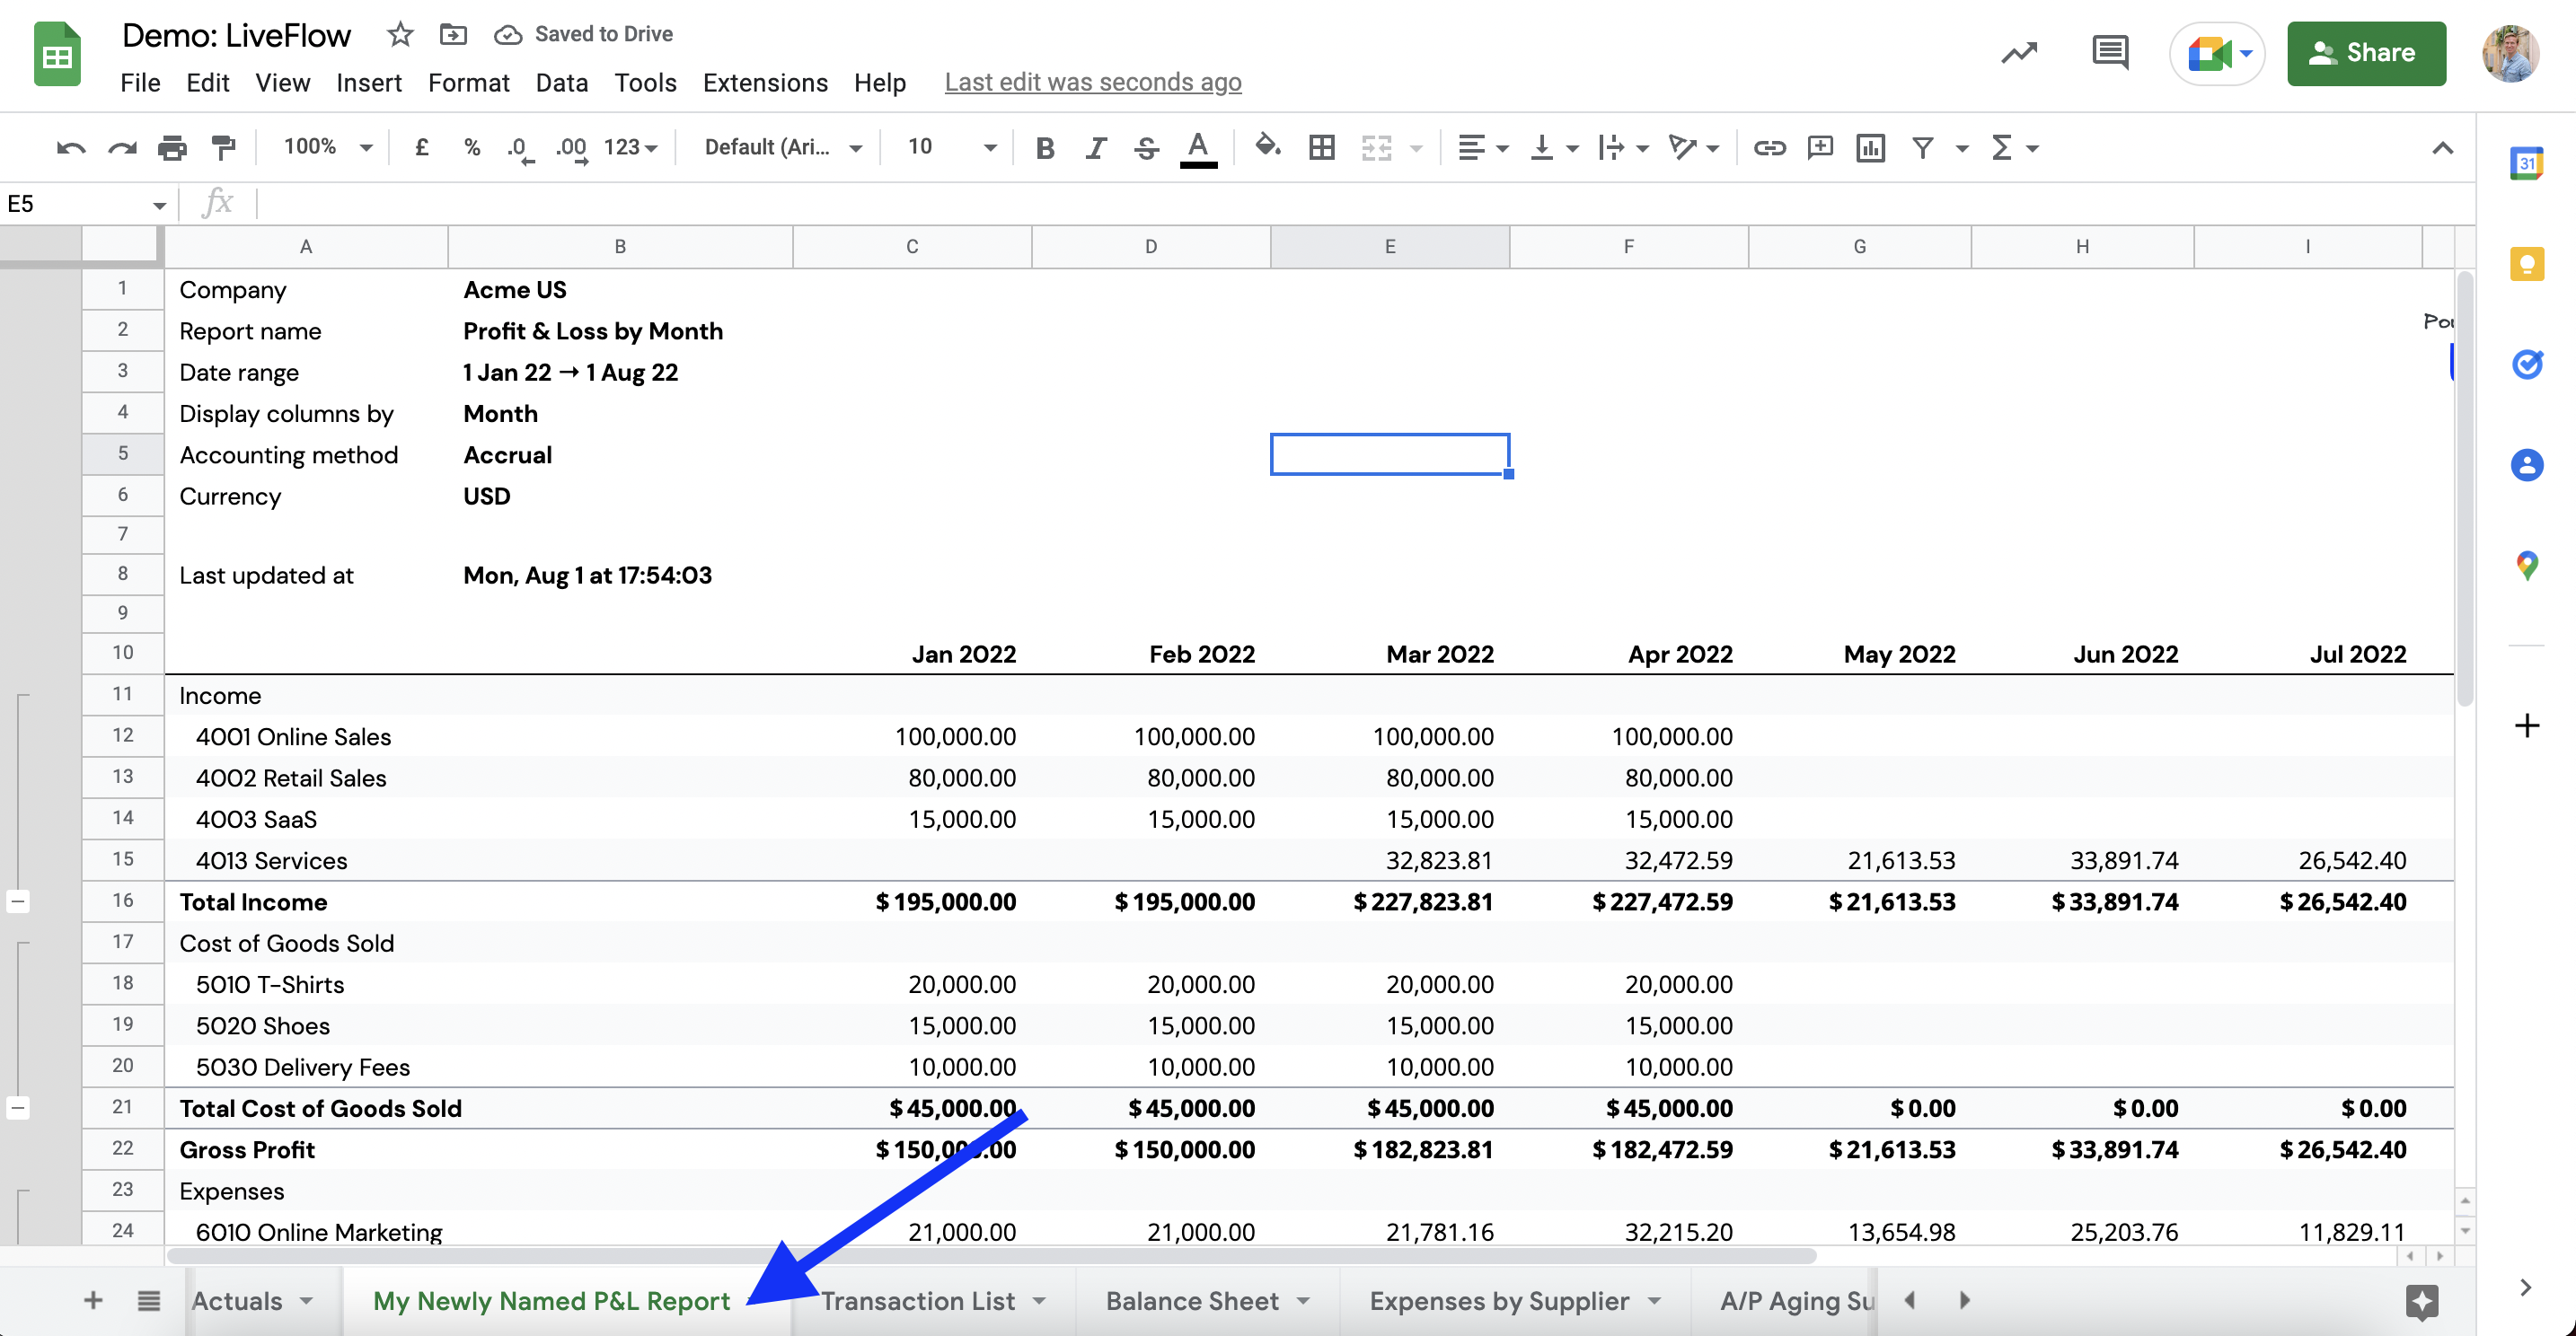This screenshot has width=2576, height=1336.
Task: Open the File menu
Action: click(x=140, y=82)
